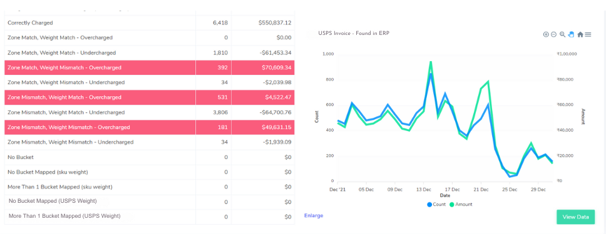Select Zone Match, Weight Mismatch - Overcharged row
The width and height of the screenshot is (606, 234).
tap(149, 67)
